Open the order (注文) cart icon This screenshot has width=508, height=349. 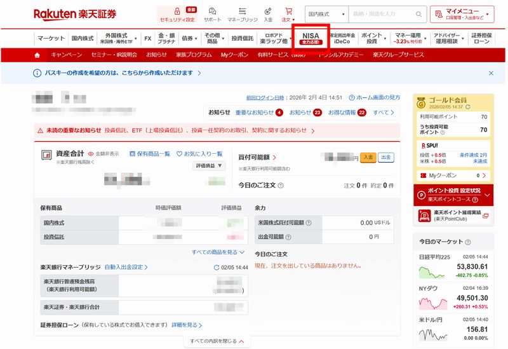point(288,11)
